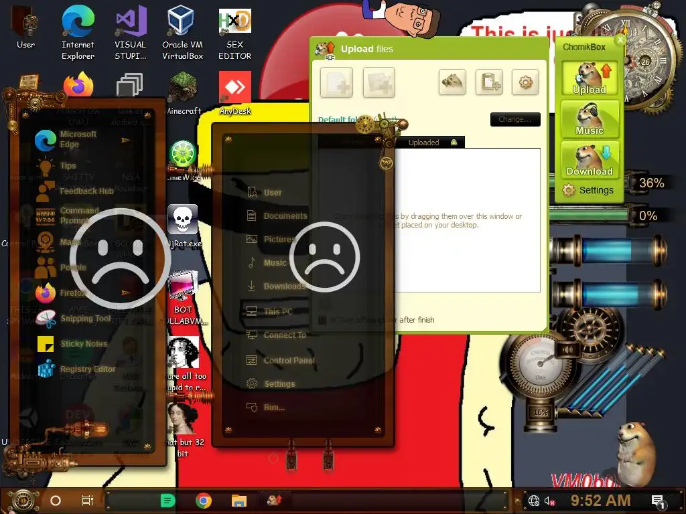Click Connect To in start panel
Image resolution: width=686 pixels, height=514 pixels.
pos(276,335)
